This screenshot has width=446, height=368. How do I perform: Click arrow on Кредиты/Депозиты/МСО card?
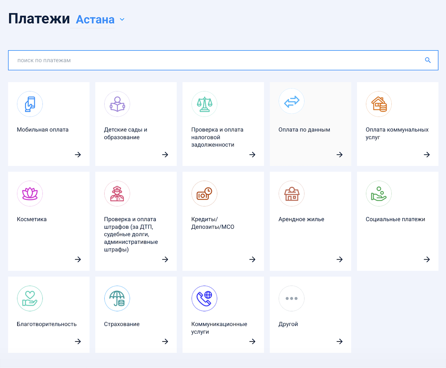(x=252, y=259)
